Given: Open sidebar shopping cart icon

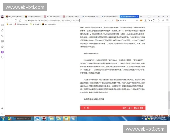Looking at the screenshot, I should point(2,58).
